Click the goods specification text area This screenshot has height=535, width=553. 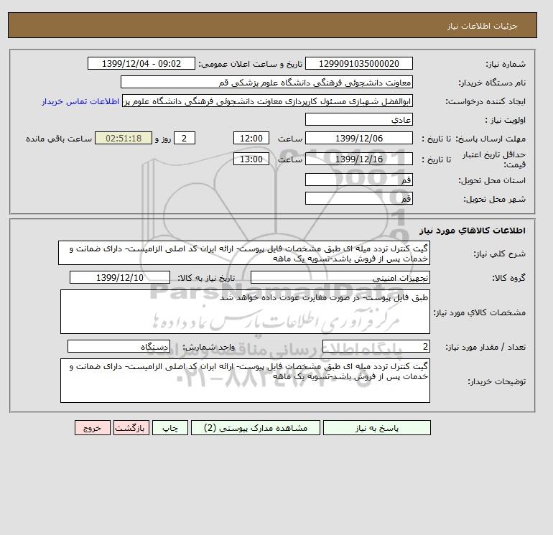(x=245, y=312)
